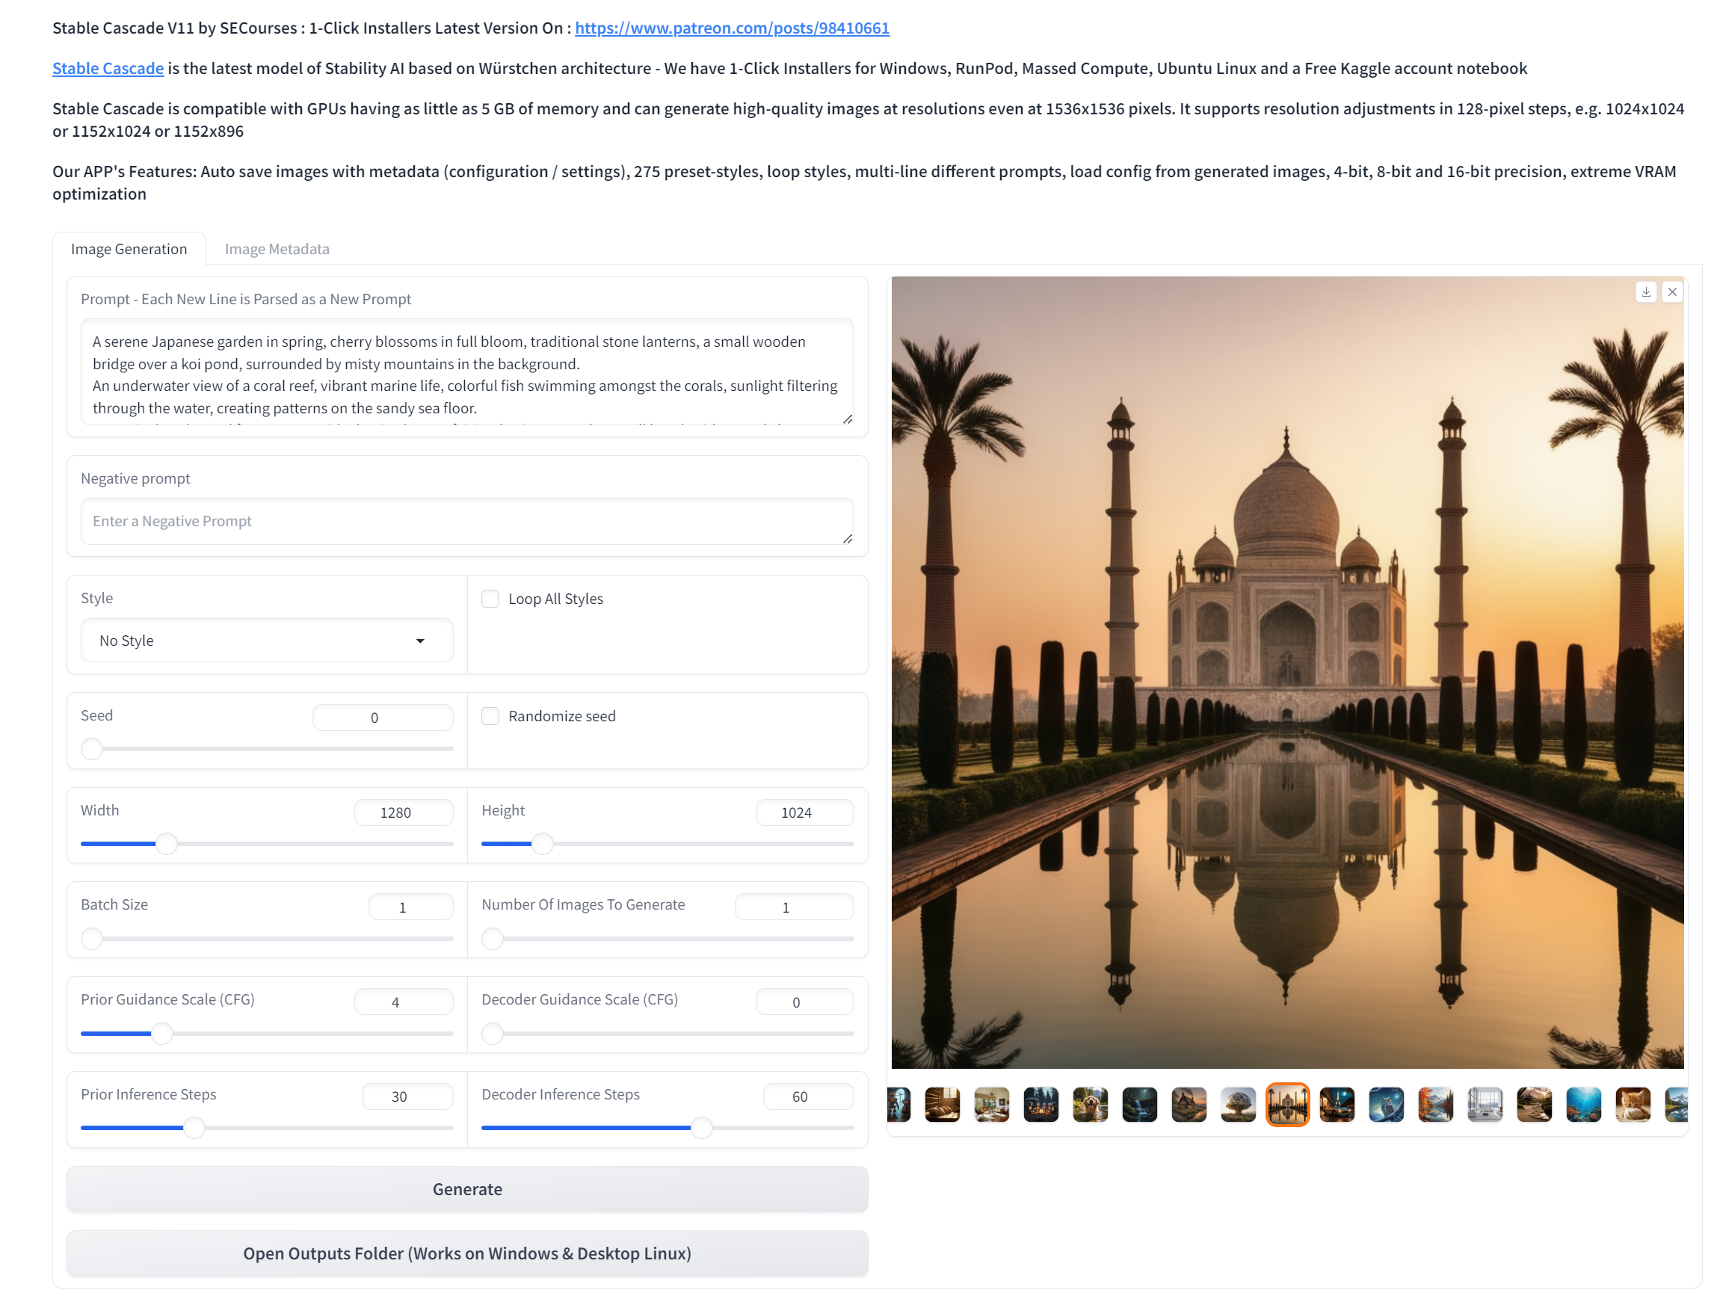Select the waterfall night thumbnail
Screen dimensions: 1714x1311
[1139, 1105]
